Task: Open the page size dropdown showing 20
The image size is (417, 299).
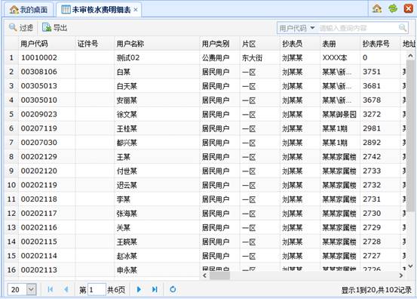Action: (x=32, y=289)
